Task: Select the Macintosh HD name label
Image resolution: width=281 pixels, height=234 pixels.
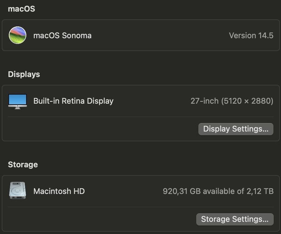Action: 59,191
